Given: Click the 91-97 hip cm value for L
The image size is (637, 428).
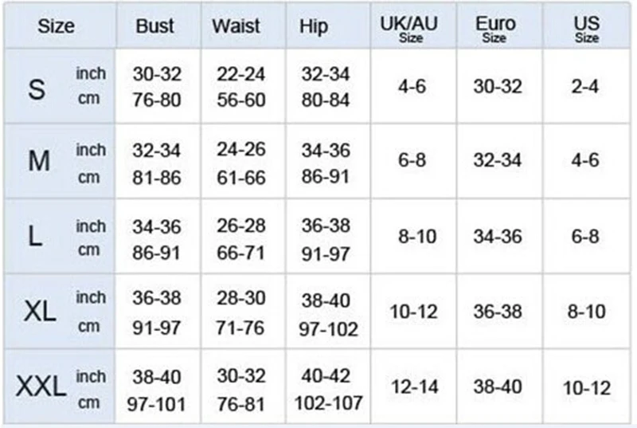Looking at the screenshot, I should coord(326,254).
